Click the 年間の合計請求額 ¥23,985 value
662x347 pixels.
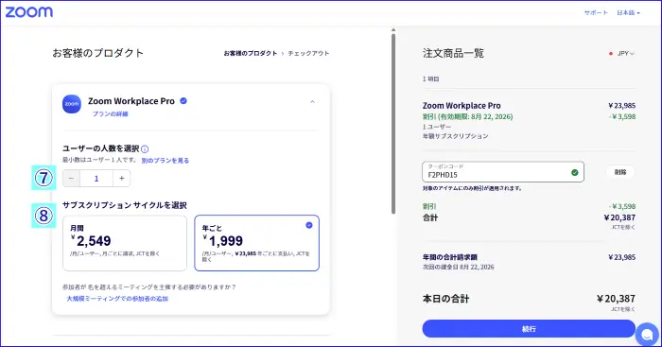pos(621,257)
